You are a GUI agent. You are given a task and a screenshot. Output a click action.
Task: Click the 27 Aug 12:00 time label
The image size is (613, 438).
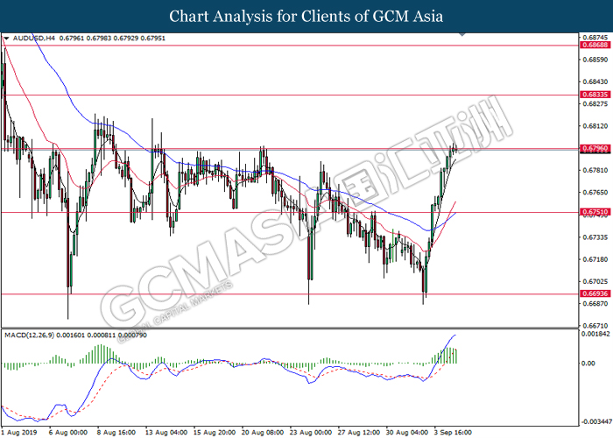click(359, 433)
